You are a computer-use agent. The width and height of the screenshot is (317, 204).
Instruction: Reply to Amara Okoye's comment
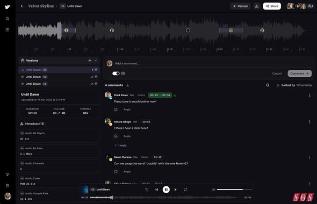(127, 136)
